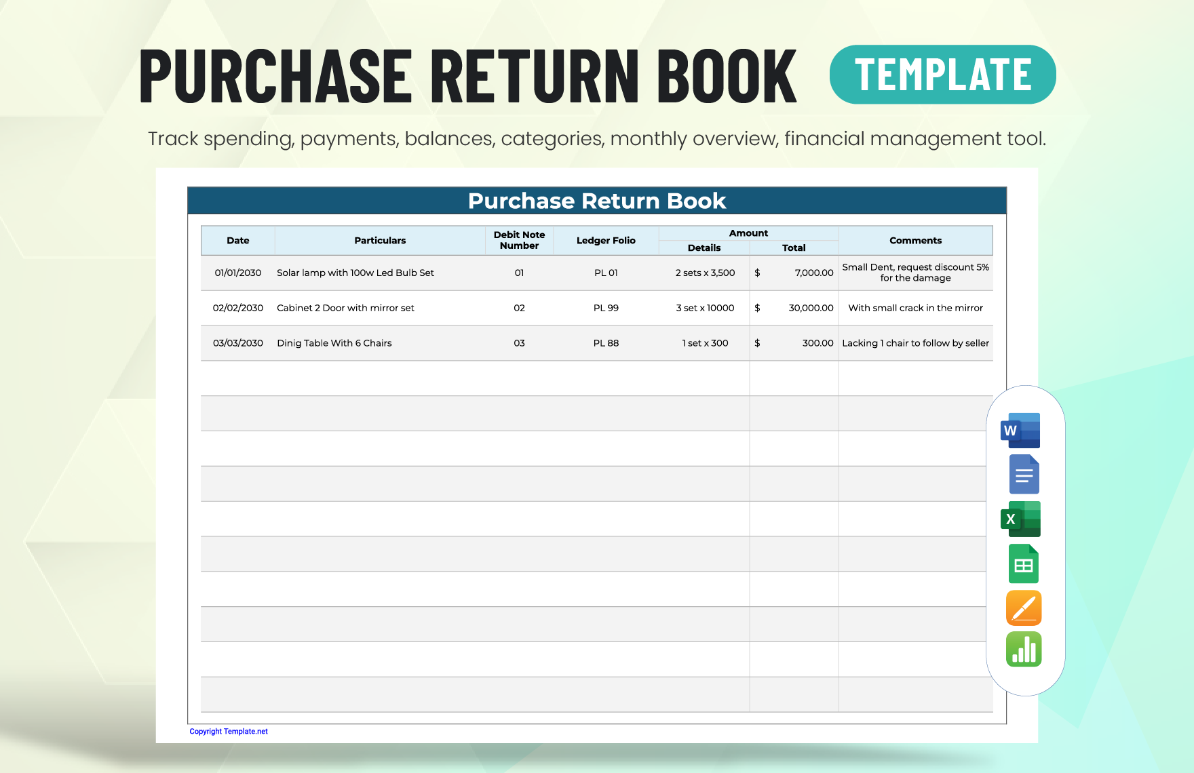Click ledger folio PL 88

point(606,343)
